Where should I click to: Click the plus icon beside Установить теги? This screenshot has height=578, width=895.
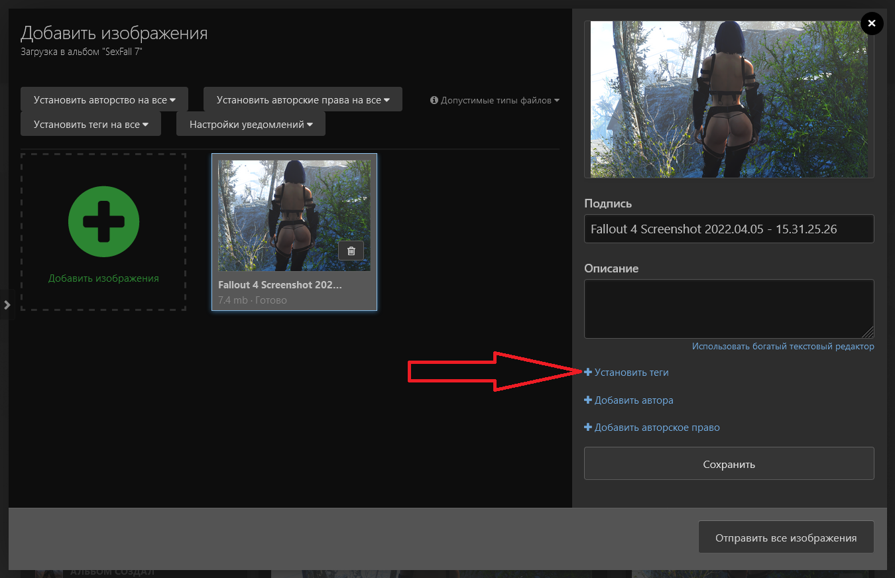[587, 373]
